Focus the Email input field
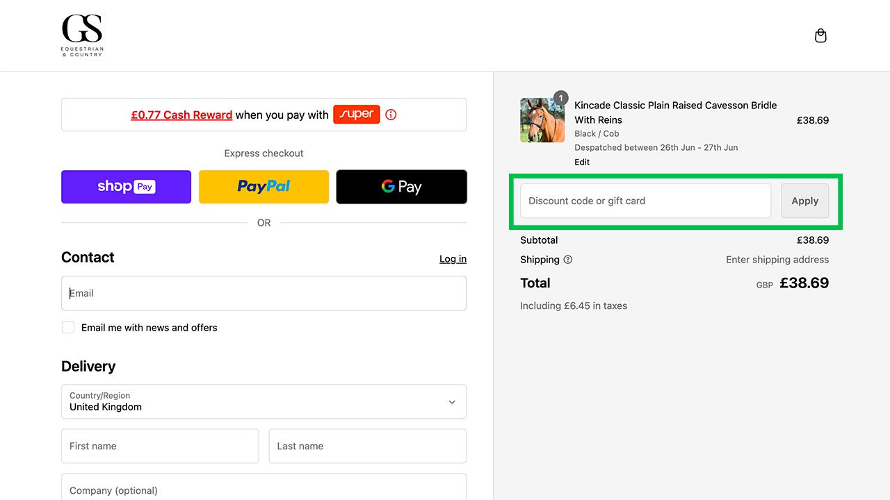 coord(264,293)
